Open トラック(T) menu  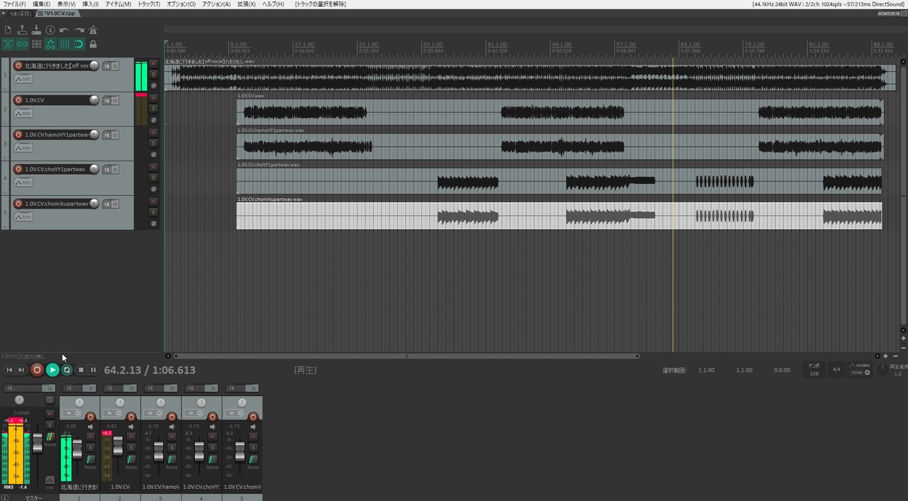pos(149,4)
